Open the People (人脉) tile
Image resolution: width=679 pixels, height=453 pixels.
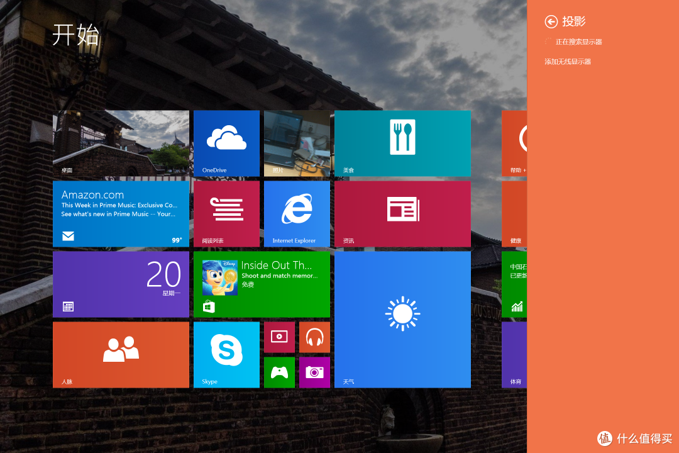click(x=121, y=355)
